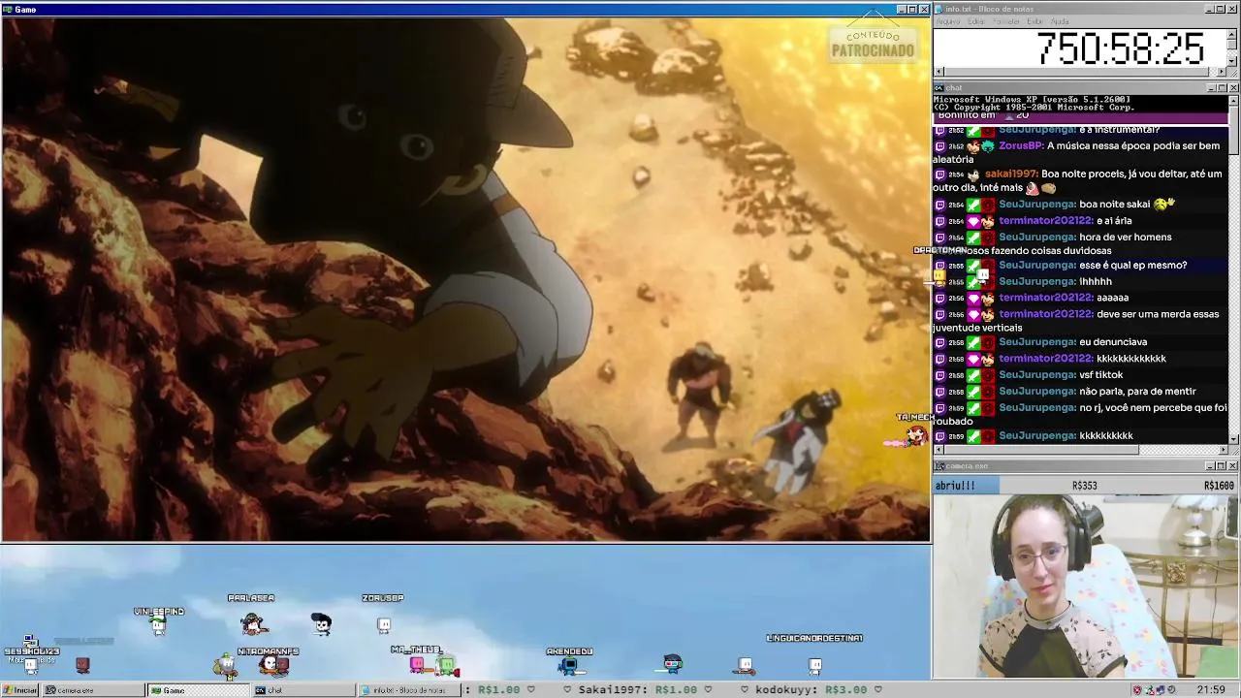Maximize the info.txt Bloco de notas window
Screen dimensions: 1241x698
pyautogui.click(x=1222, y=9)
